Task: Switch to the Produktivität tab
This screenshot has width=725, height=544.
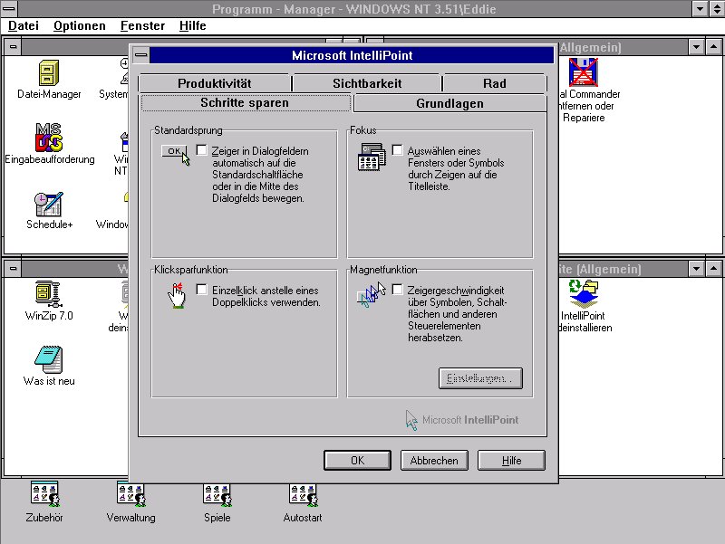Action: click(x=215, y=83)
